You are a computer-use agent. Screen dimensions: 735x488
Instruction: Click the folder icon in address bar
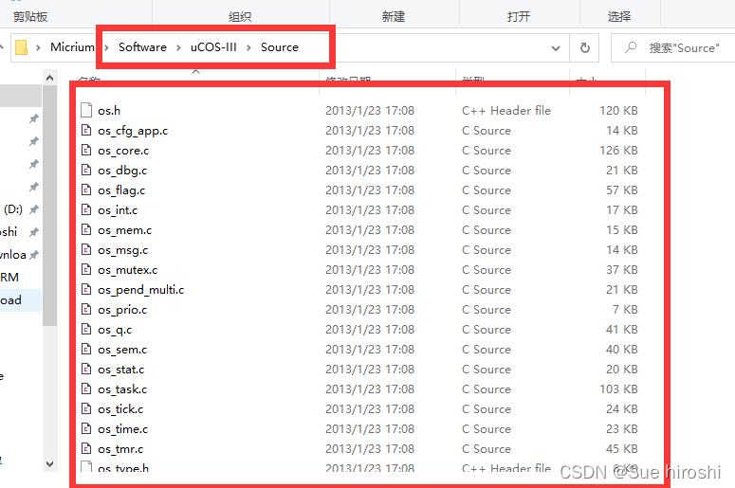pos(21,47)
